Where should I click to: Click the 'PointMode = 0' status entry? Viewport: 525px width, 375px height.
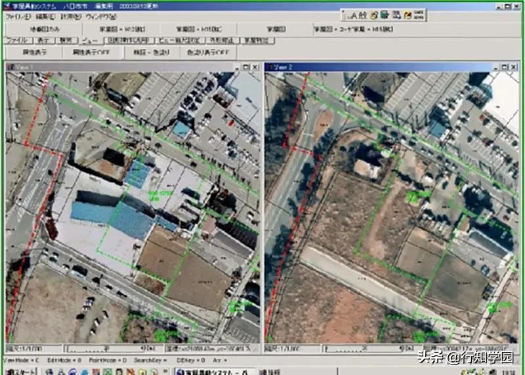click(108, 361)
